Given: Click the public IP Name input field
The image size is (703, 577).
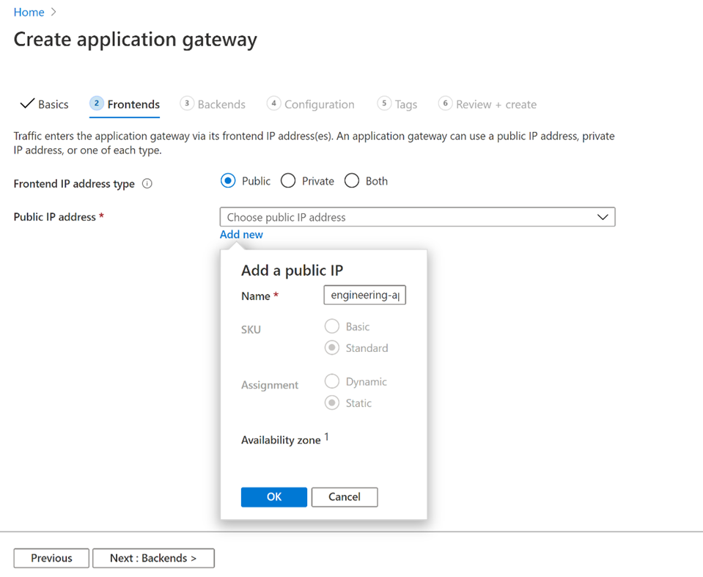Looking at the screenshot, I should (364, 295).
